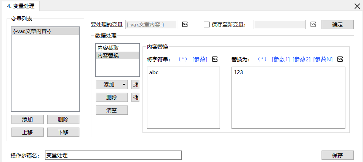
Task: Click the 保存至新变量 name input field
Action: [280, 25]
